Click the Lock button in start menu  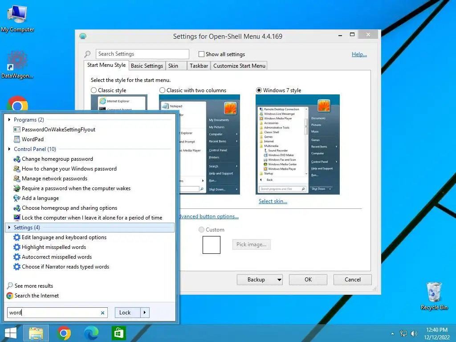pyautogui.click(x=128, y=313)
